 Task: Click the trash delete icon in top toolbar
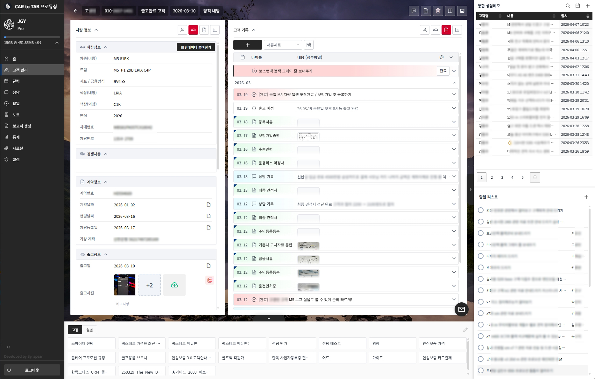click(x=438, y=11)
